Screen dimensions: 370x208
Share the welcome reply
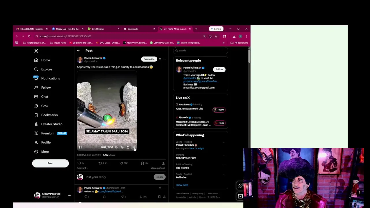pyautogui.click(x=164, y=197)
